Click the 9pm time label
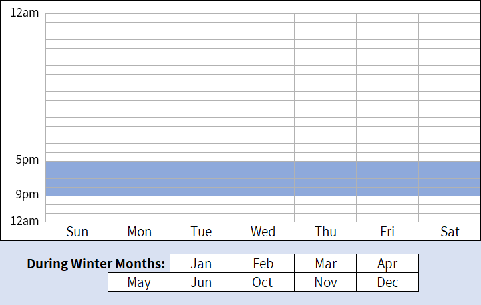Viewport: 481px width, 305px height. [27, 194]
